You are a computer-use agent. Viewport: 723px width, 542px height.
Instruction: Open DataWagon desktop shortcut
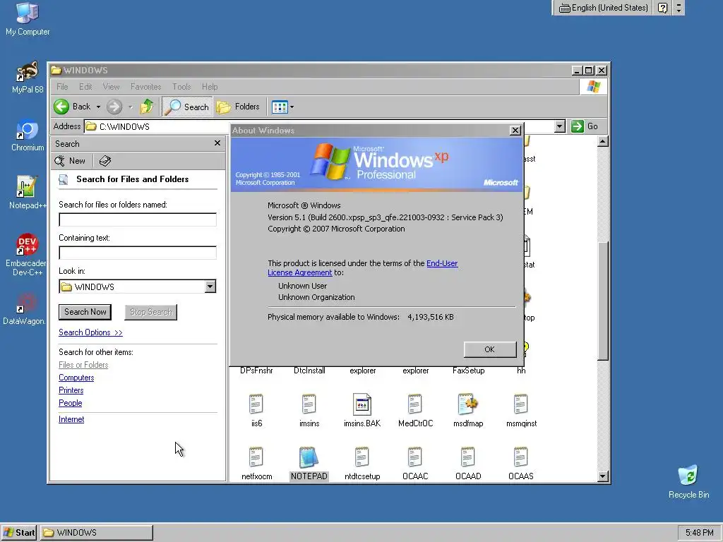point(26,309)
